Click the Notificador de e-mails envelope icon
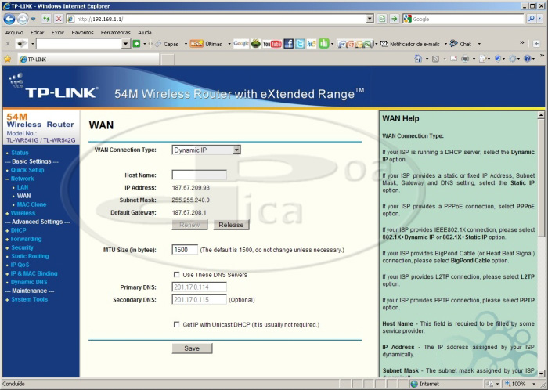This screenshot has width=548, height=390. 384,44
